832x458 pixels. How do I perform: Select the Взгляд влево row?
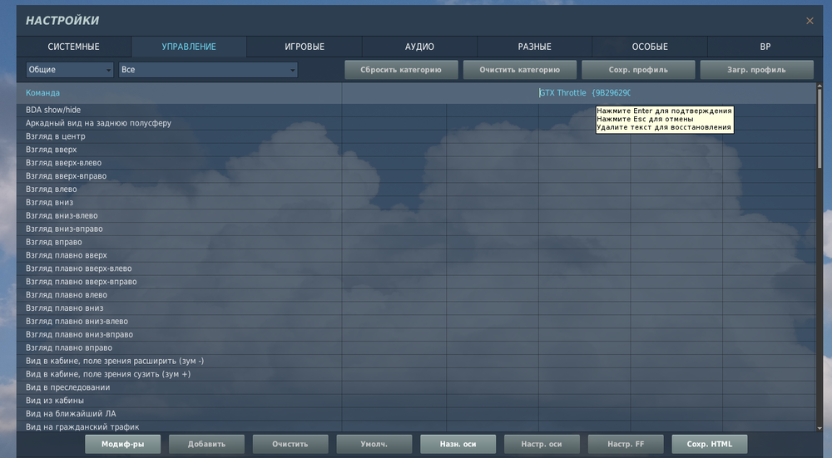point(416,190)
